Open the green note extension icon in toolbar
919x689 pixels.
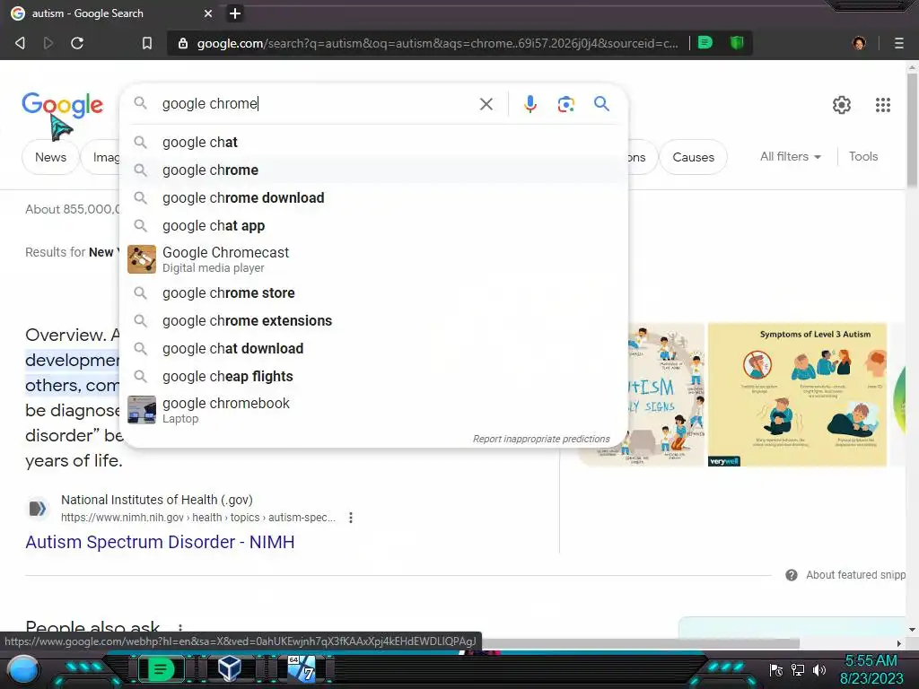(x=705, y=42)
